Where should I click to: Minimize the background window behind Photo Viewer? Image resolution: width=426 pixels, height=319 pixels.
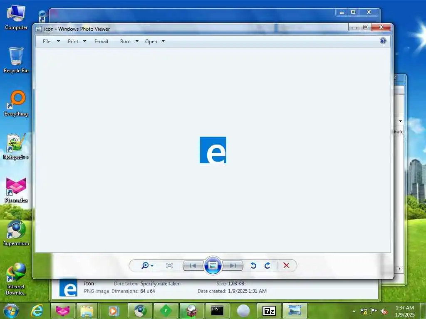(342, 12)
